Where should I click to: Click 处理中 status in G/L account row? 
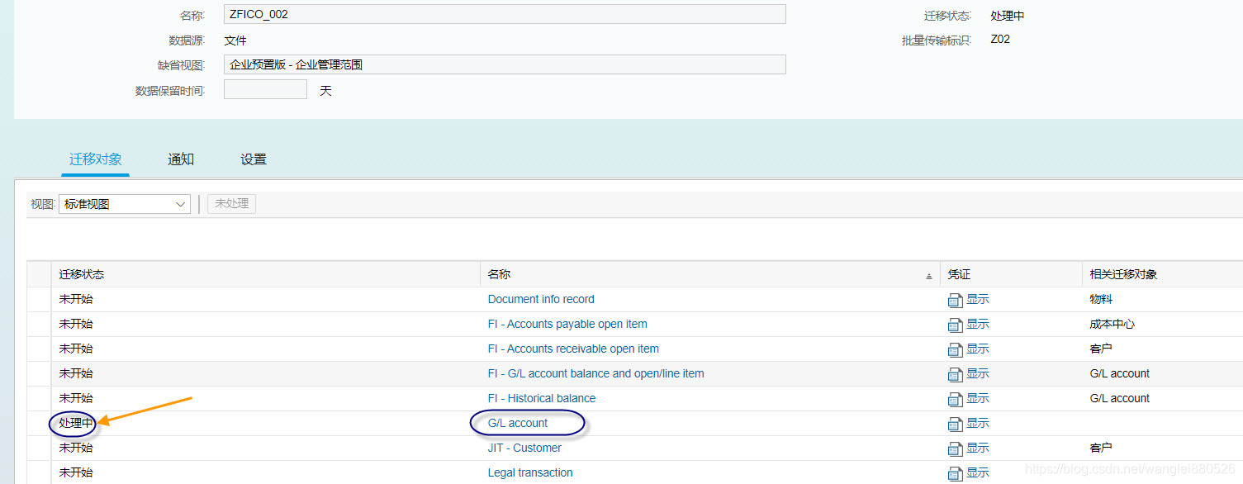coord(75,423)
